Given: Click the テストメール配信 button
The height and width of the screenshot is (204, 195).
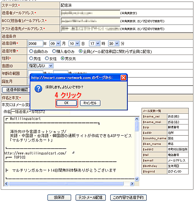Looking at the screenshot, I should (x=91, y=198).
